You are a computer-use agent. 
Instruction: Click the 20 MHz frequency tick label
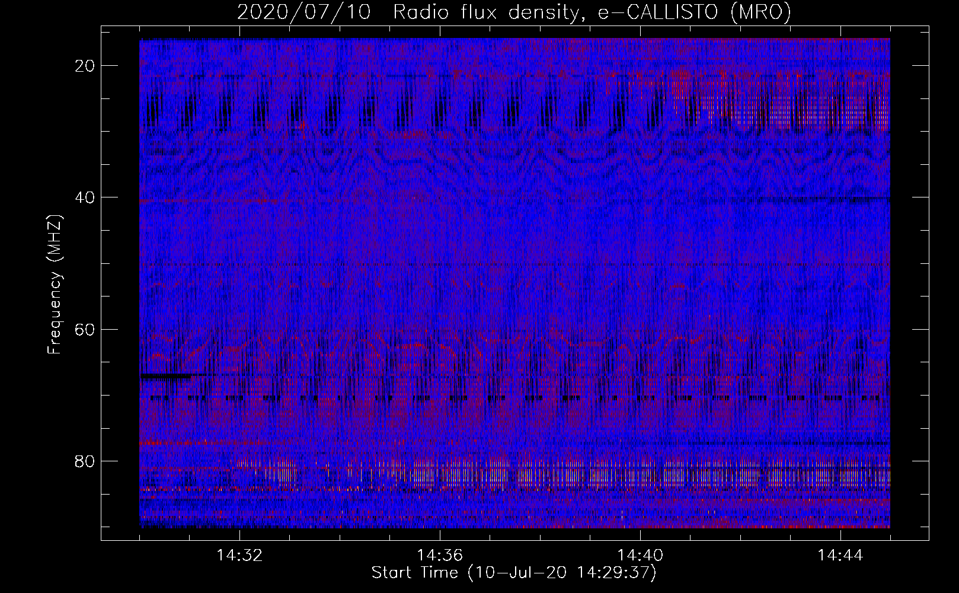click(85, 66)
